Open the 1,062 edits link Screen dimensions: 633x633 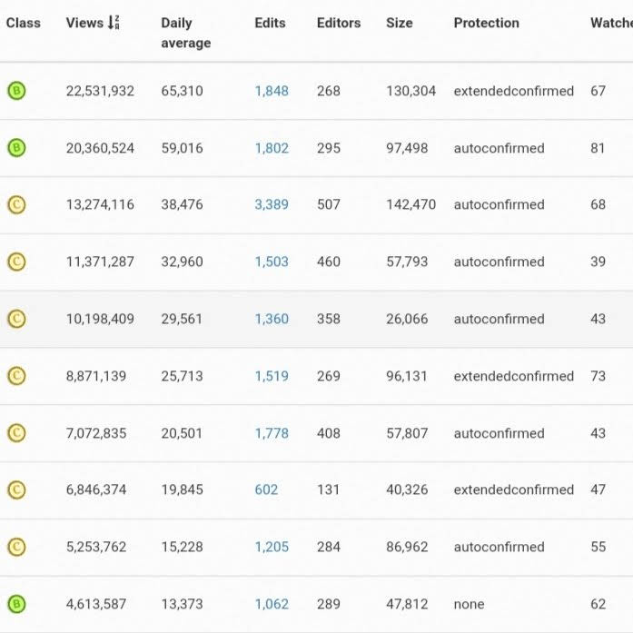coord(272,604)
